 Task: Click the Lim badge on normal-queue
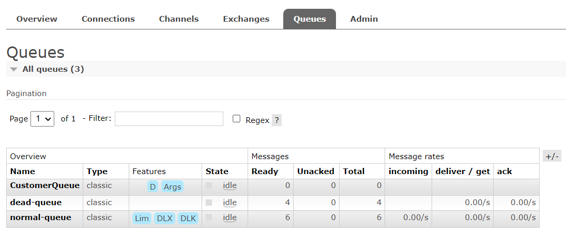tap(142, 218)
